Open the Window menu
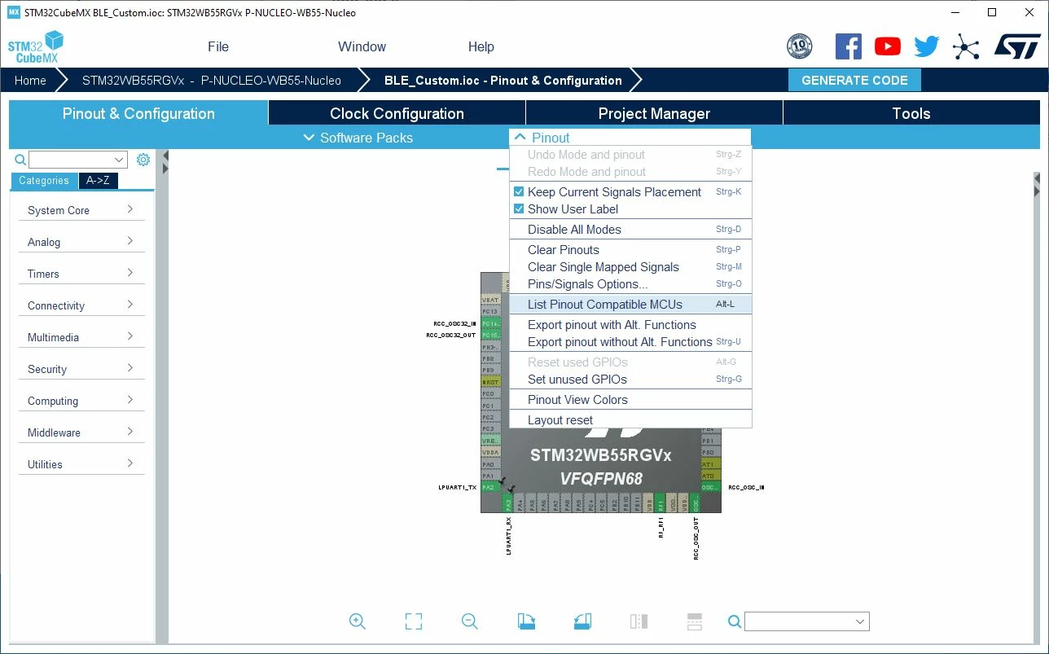Image resolution: width=1049 pixels, height=654 pixels. tap(362, 46)
